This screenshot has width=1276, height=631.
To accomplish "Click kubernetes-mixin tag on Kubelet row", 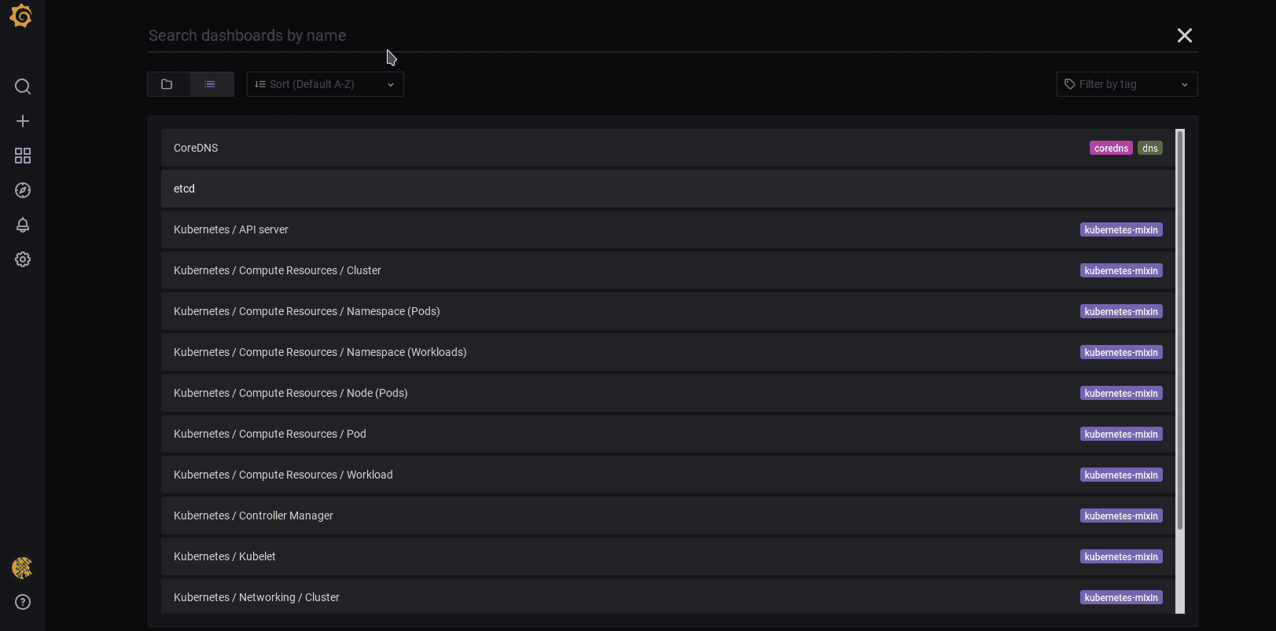I will point(1121,556).
